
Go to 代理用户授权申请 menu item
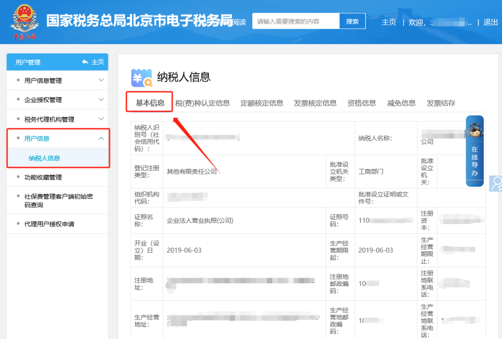tap(49, 224)
